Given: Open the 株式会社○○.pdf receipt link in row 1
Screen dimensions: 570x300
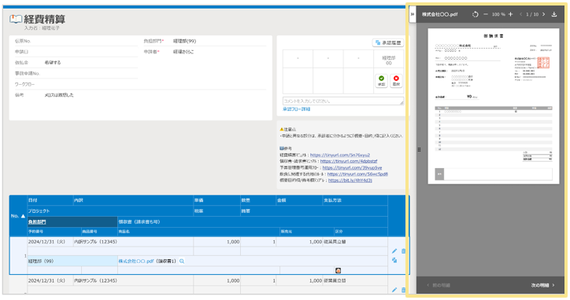Looking at the screenshot, I should coord(136,262).
